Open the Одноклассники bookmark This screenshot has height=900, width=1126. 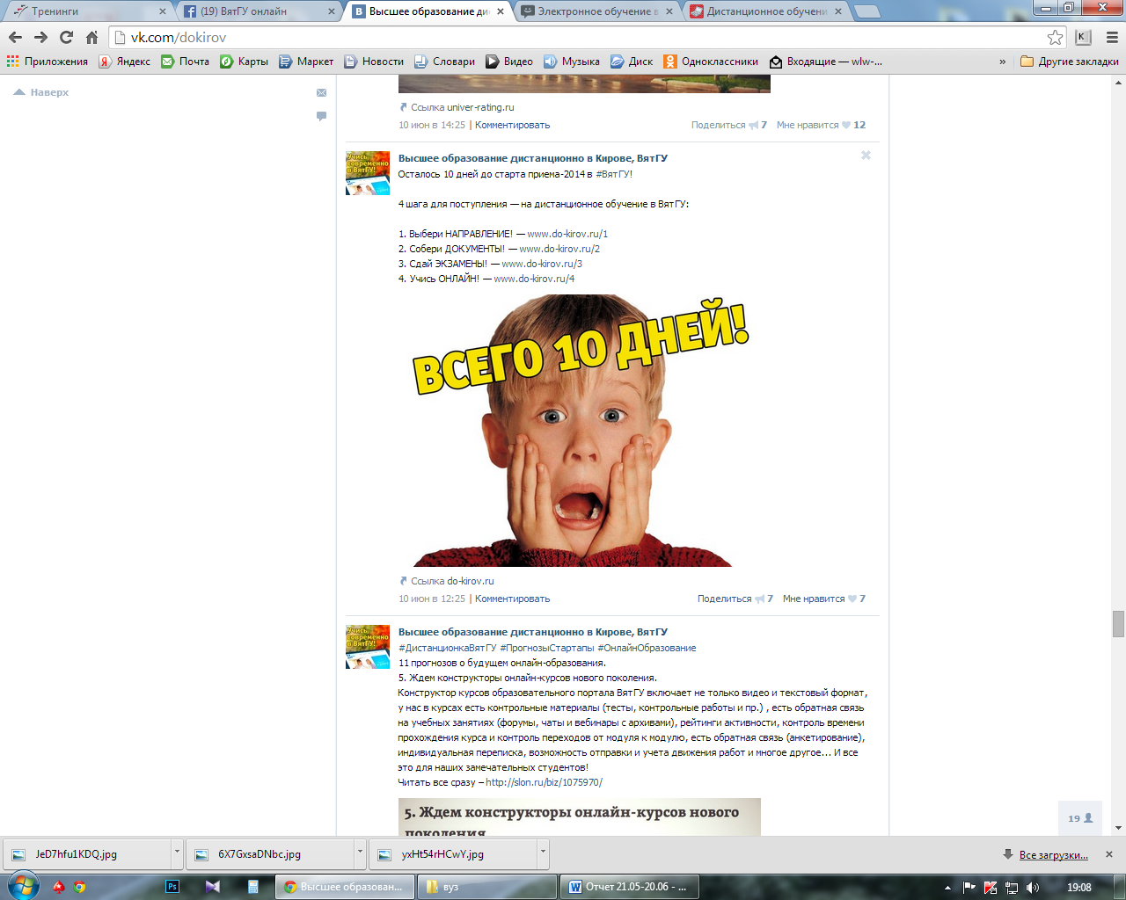711,62
